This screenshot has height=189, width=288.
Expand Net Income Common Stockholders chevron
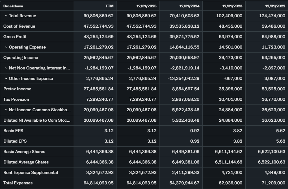click(6, 110)
